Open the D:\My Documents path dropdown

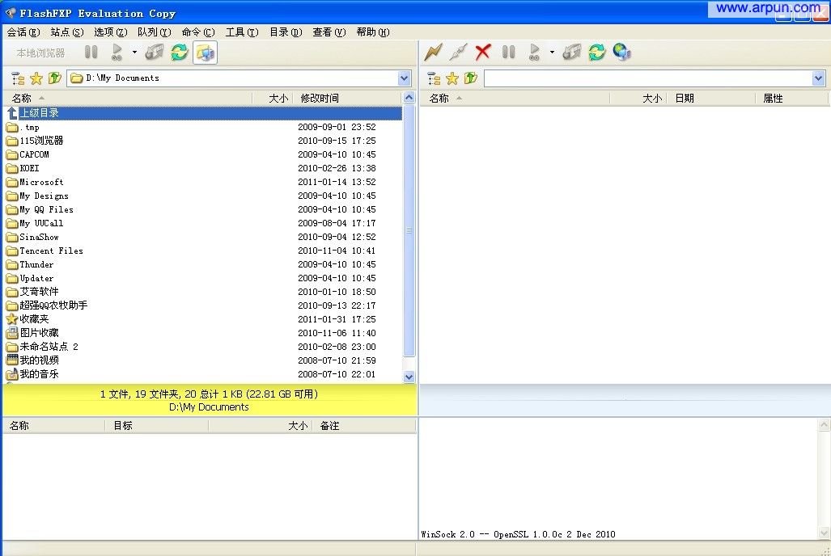(403, 78)
